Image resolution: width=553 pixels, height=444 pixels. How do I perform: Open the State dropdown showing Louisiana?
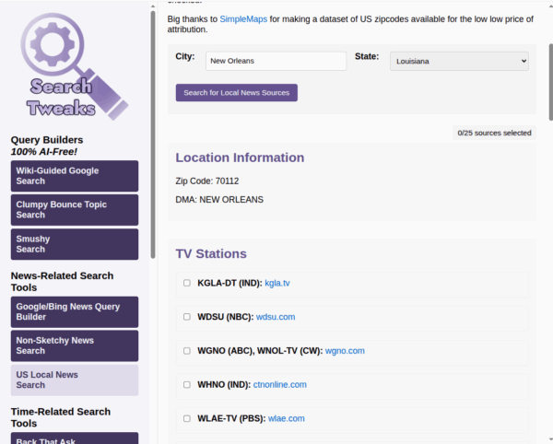(x=459, y=62)
